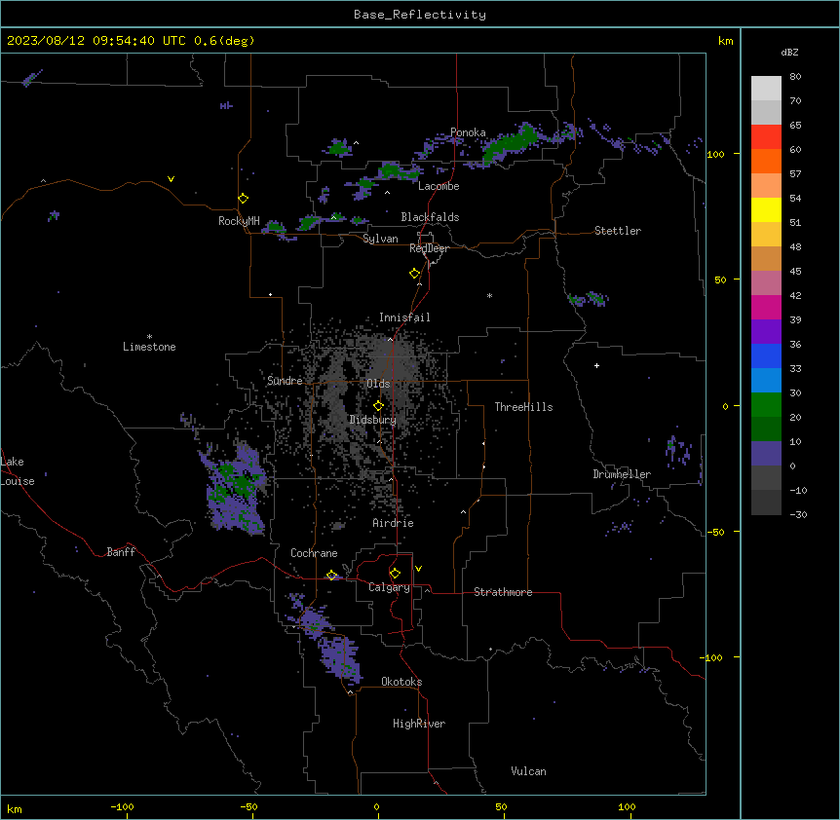Click the Innisfail city label
Viewport: 840px width, 820px height.
coord(404,317)
